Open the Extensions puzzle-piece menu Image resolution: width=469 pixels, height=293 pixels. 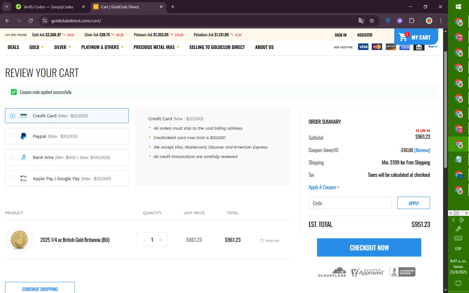coord(412,21)
